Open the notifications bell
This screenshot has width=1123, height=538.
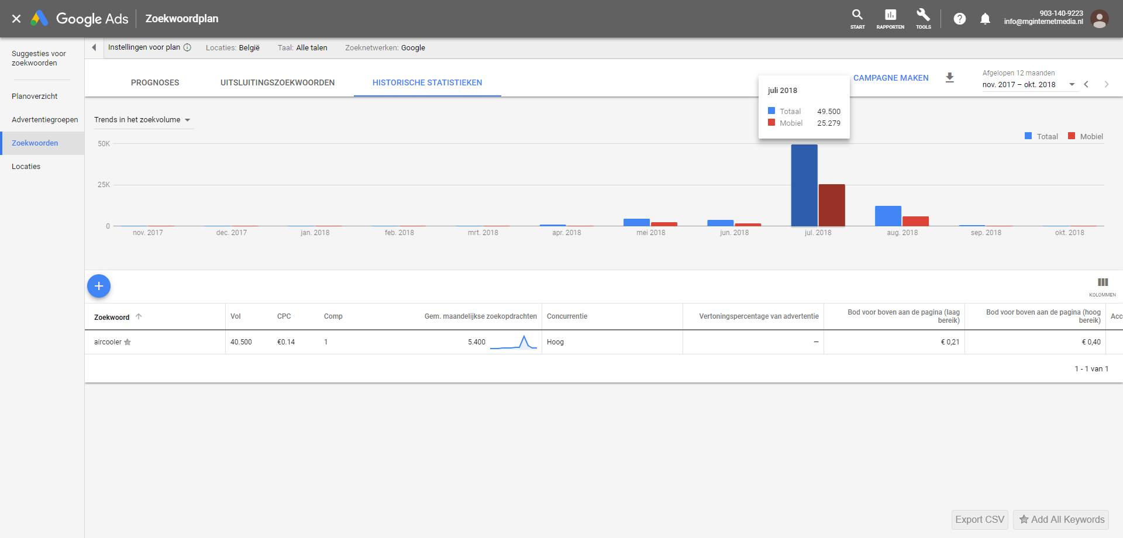pos(985,19)
